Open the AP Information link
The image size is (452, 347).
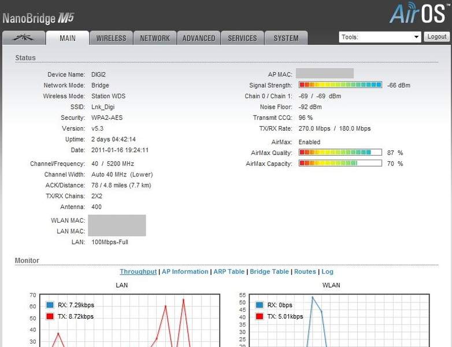(185, 271)
